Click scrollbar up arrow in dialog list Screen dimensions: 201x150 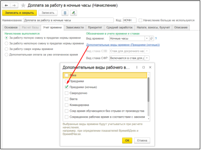149,75
